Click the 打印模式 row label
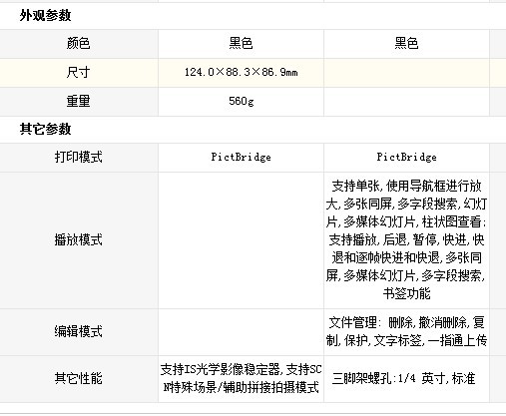 78,157
